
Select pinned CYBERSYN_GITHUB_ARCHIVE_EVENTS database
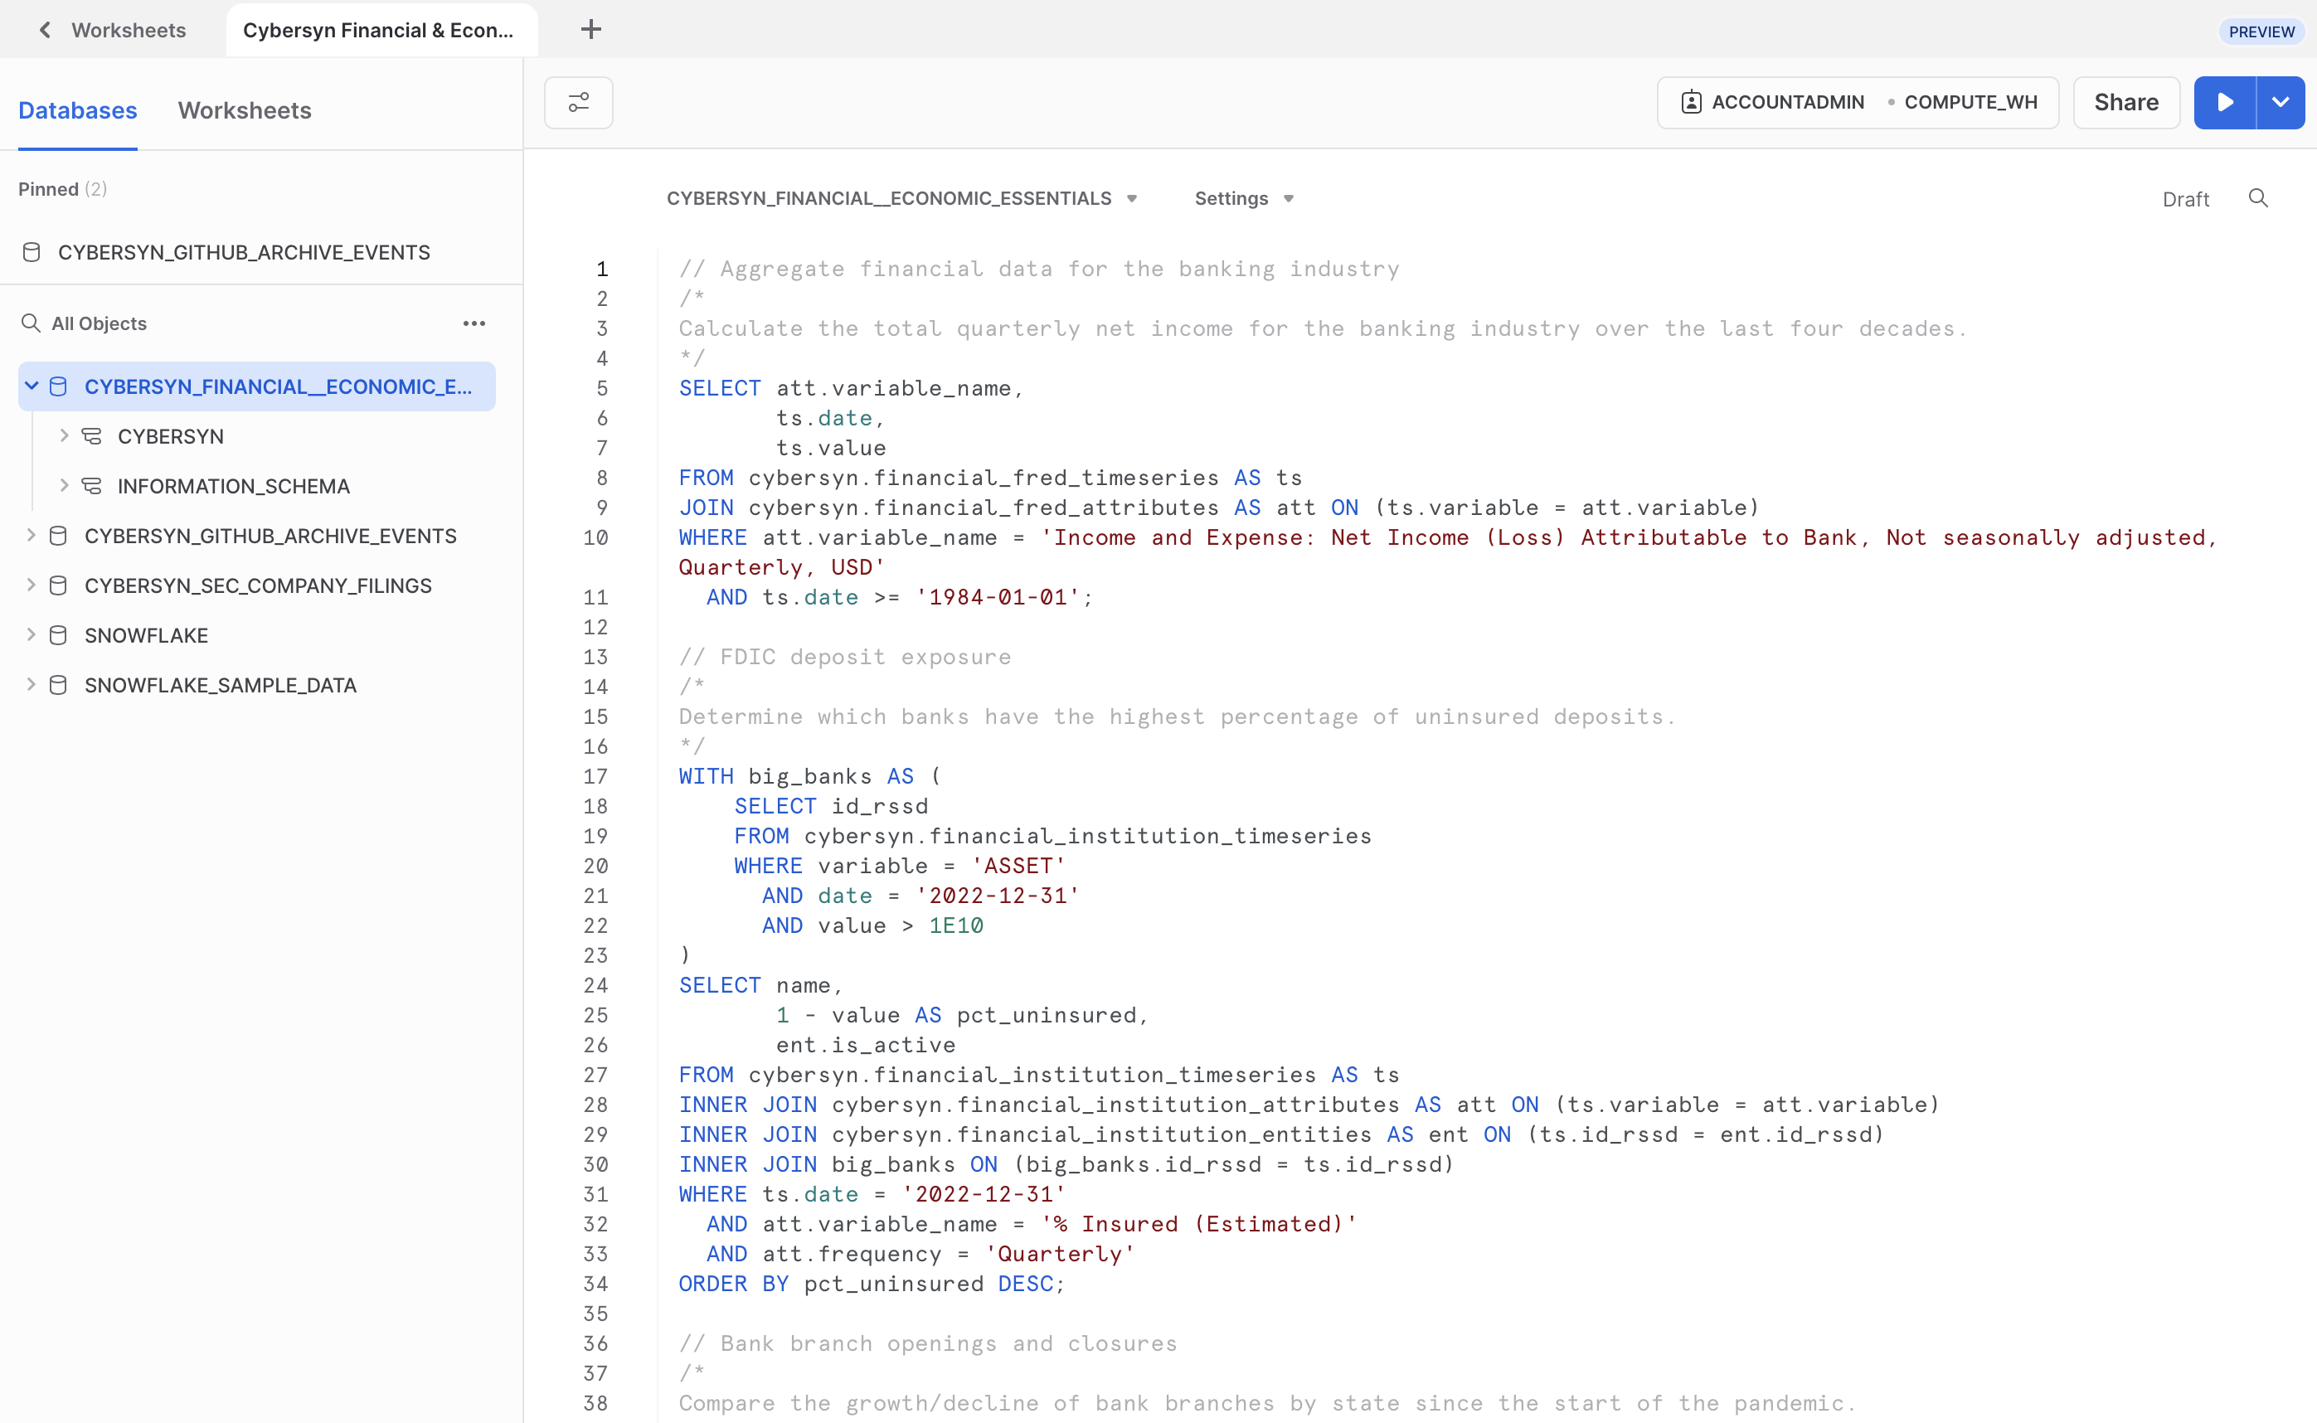click(x=244, y=251)
